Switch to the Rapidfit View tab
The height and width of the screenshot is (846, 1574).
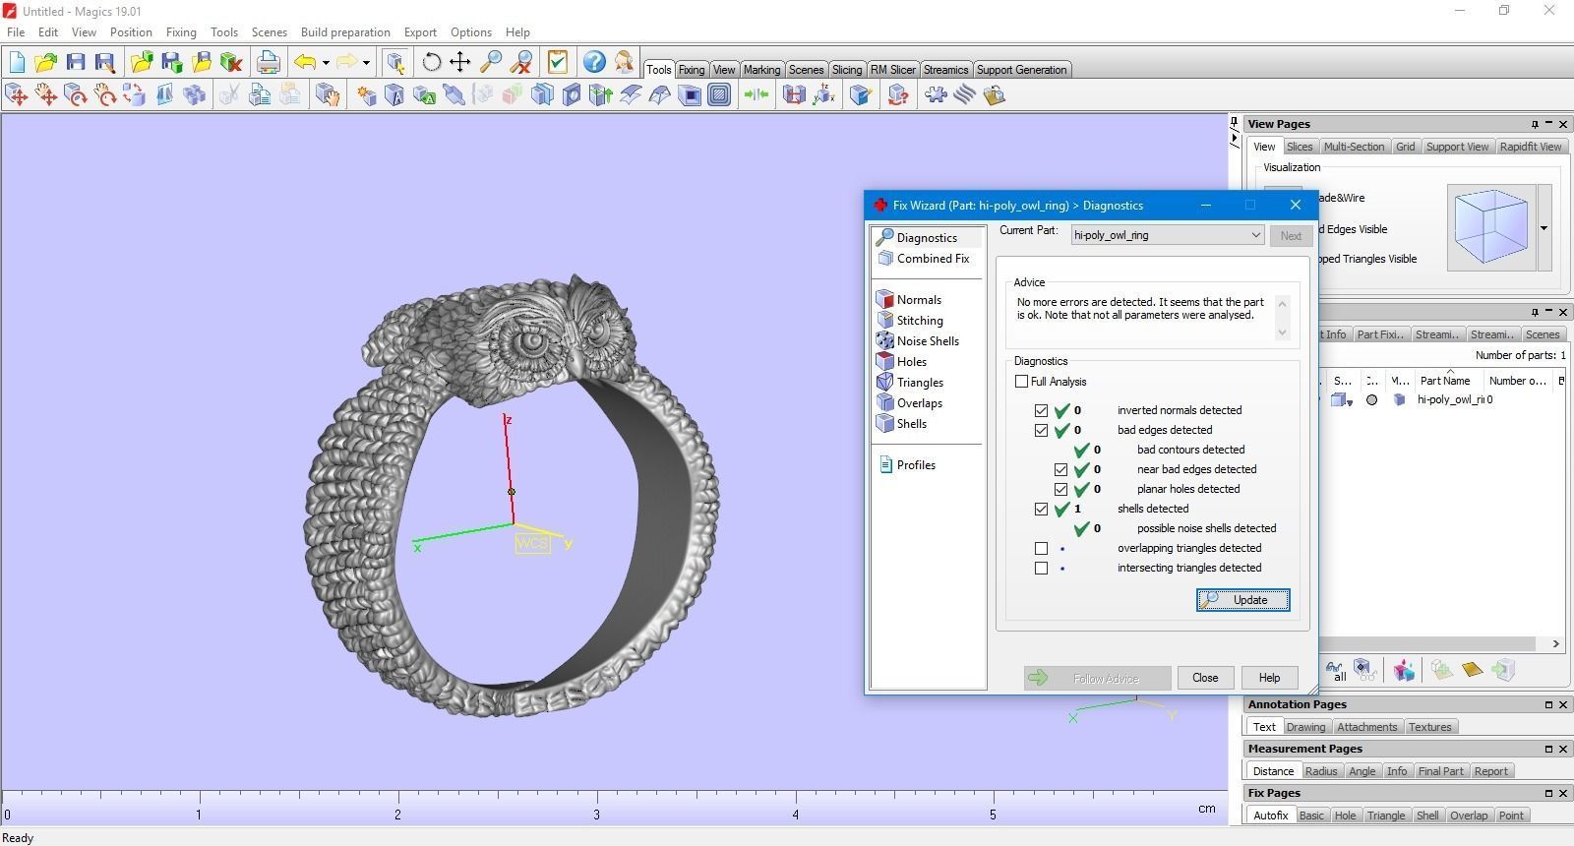[1530, 147]
